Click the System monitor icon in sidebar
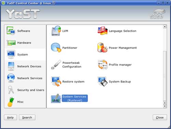 coord(11,54)
